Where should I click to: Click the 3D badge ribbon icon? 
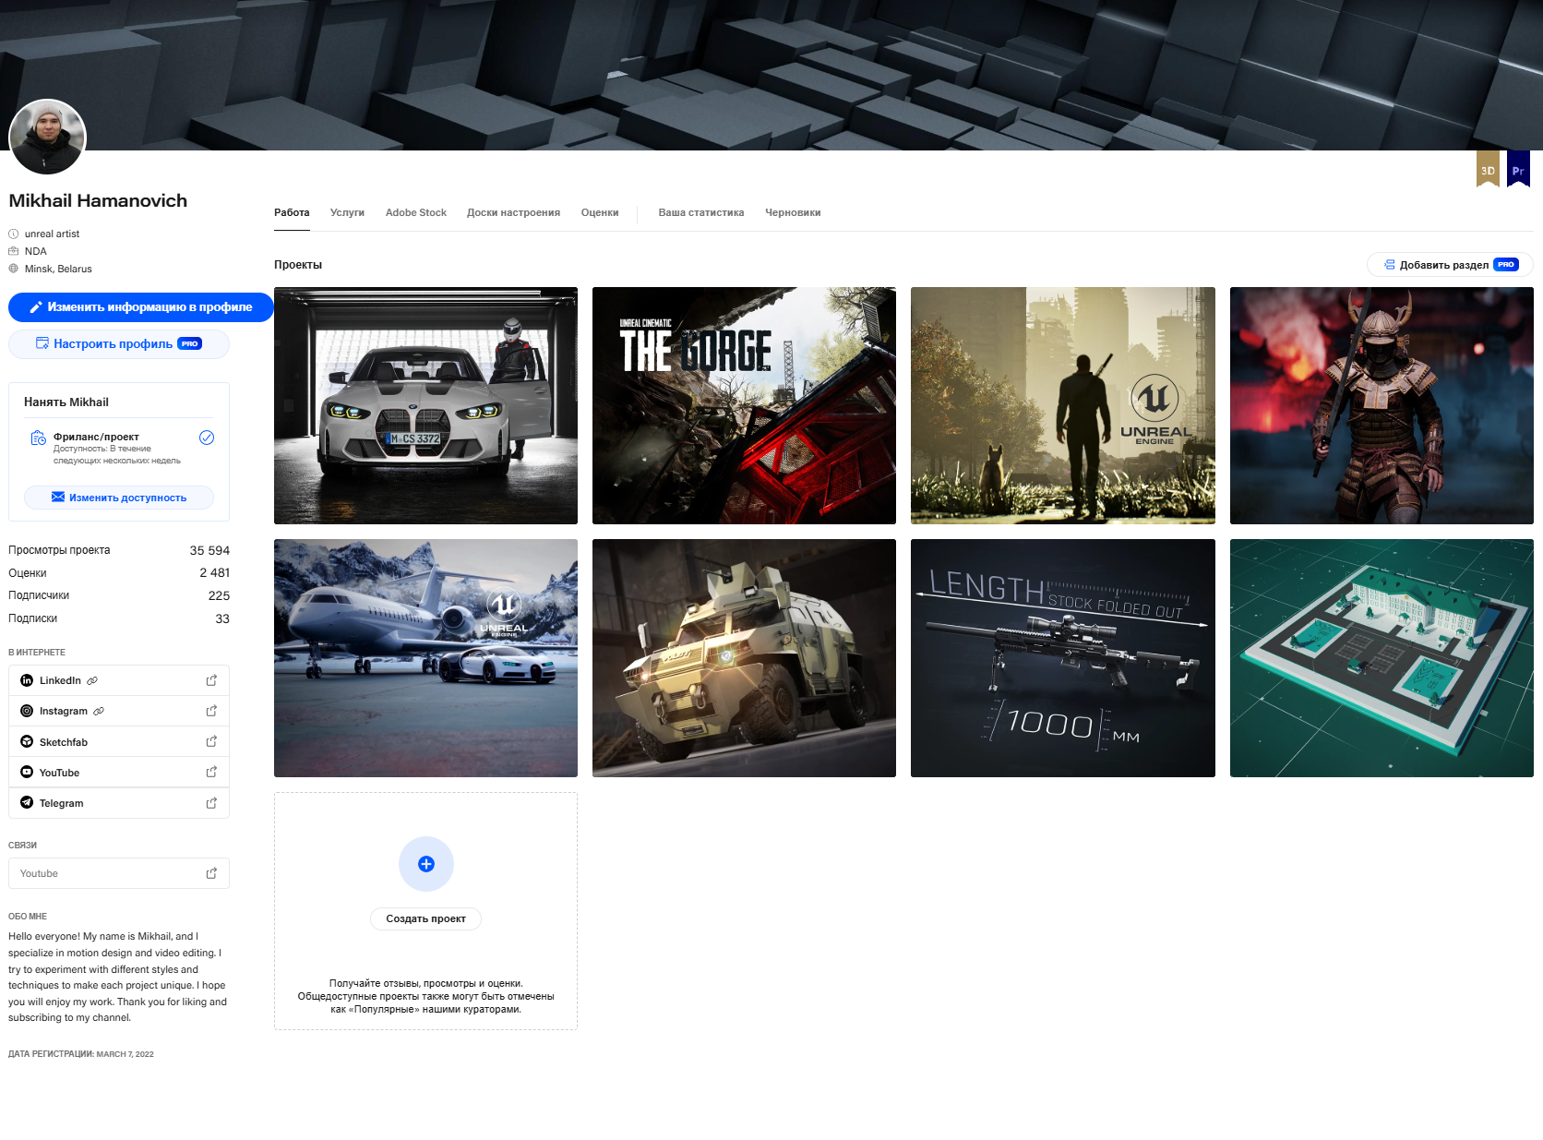click(1487, 170)
